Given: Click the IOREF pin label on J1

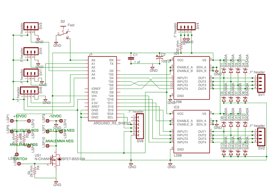Looking at the screenshot, I should point(96,89).
